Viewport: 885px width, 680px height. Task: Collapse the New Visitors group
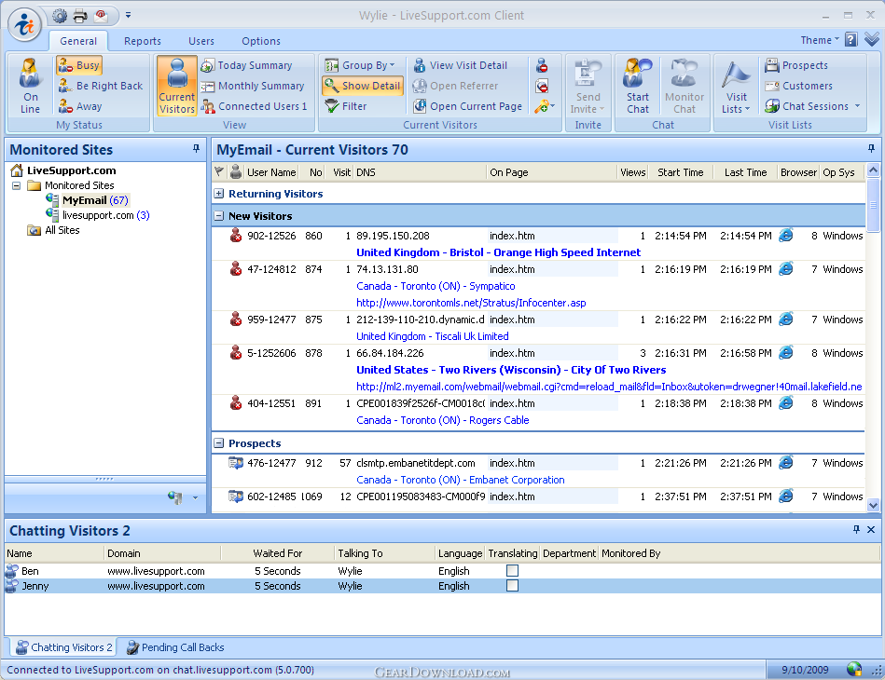tap(219, 215)
